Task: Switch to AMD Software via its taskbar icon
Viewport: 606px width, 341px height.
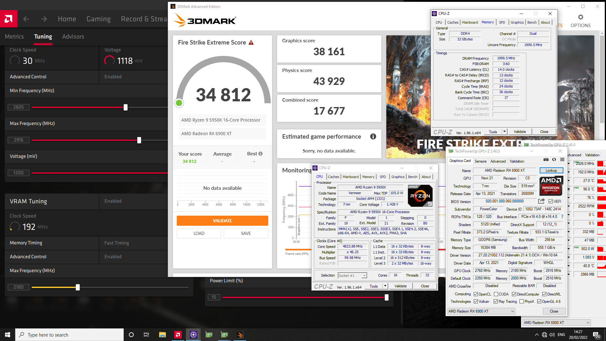Action: 178,335
